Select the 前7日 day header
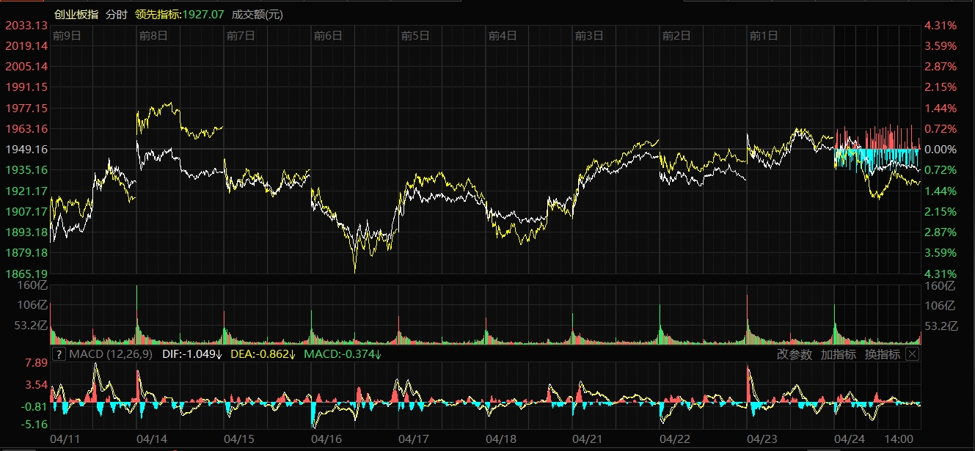Viewport: 975px width, 451px height. point(241,34)
